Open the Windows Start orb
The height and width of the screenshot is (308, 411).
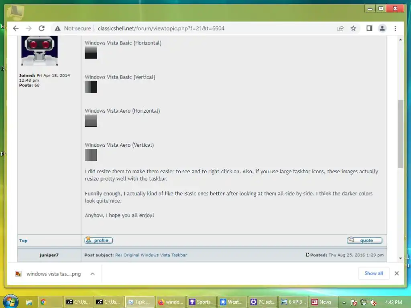(x=10, y=302)
